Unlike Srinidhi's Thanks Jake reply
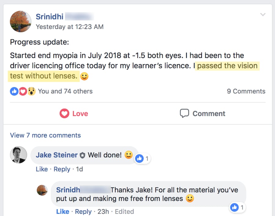Image resolution: width=275 pixels, height=216 pixels. pyautogui.click(x=63, y=211)
